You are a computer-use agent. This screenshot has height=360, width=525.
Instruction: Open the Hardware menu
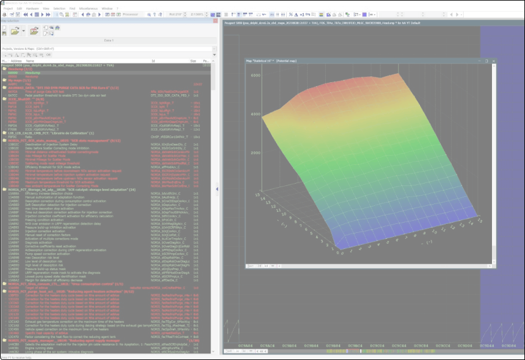tap(32, 8)
